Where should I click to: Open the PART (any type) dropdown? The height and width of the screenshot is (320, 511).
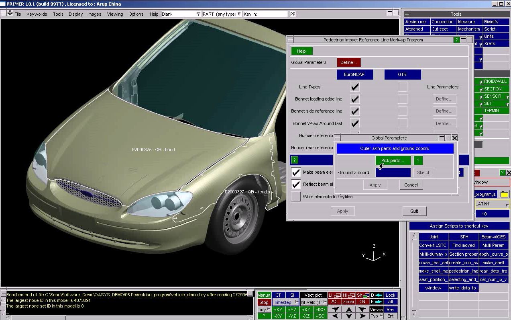coord(222,14)
